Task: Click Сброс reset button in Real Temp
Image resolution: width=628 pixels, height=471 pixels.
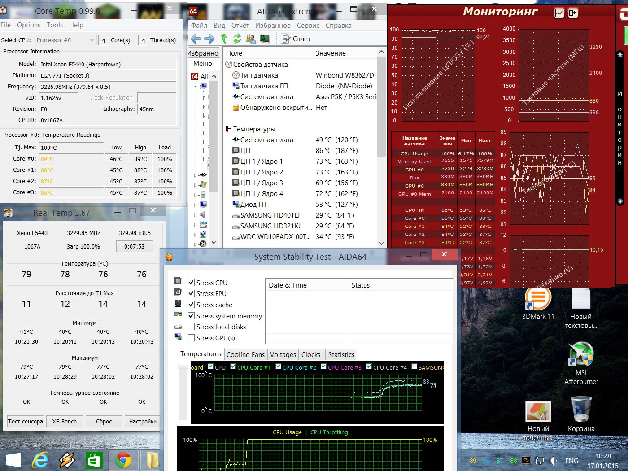Action: [104, 421]
